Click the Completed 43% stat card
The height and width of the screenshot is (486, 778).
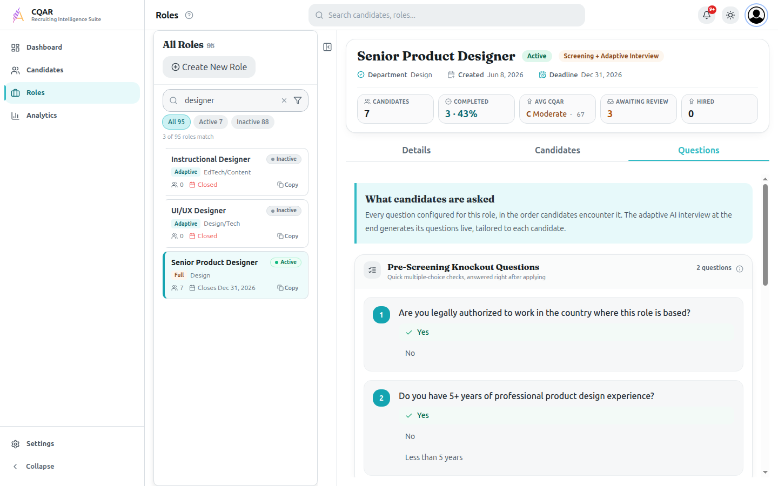(x=477, y=109)
